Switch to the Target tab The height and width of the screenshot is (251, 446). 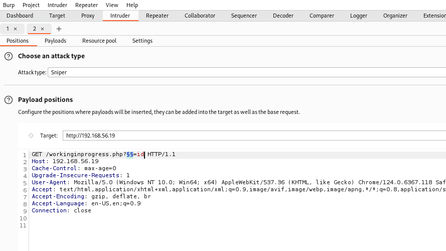coord(57,16)
